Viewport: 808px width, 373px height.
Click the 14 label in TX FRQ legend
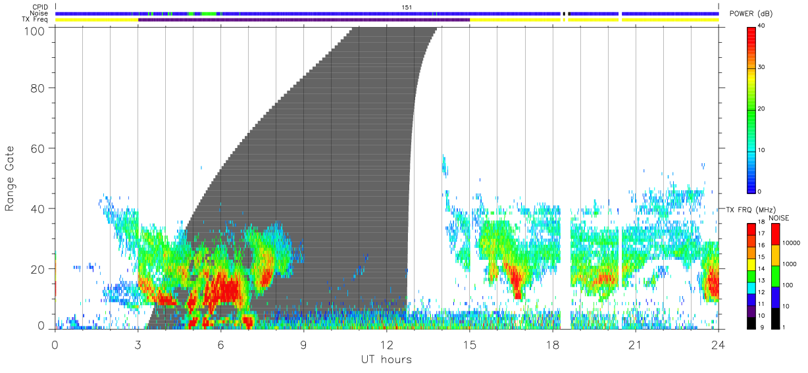pos(762,268)
